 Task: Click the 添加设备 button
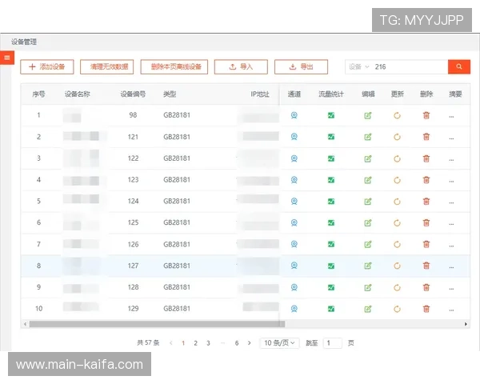[x=47, y=67]
